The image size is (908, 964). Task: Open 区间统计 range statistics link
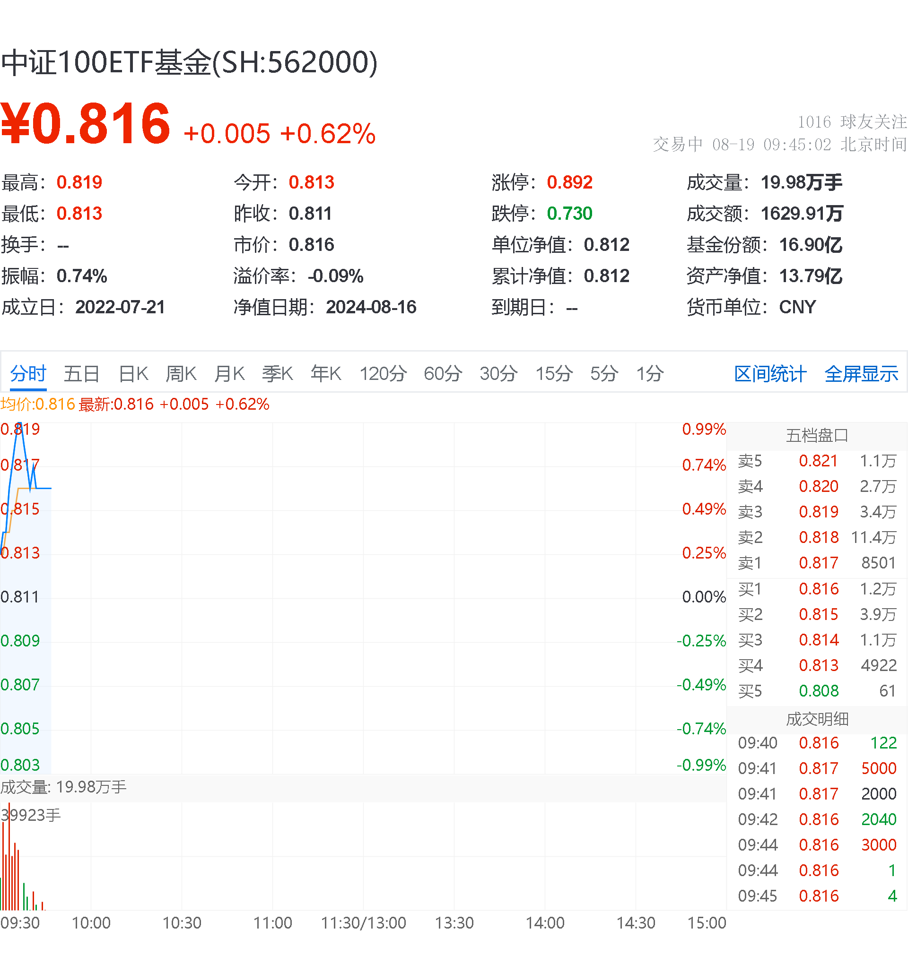pyautogui.click(x=770, y=374)
